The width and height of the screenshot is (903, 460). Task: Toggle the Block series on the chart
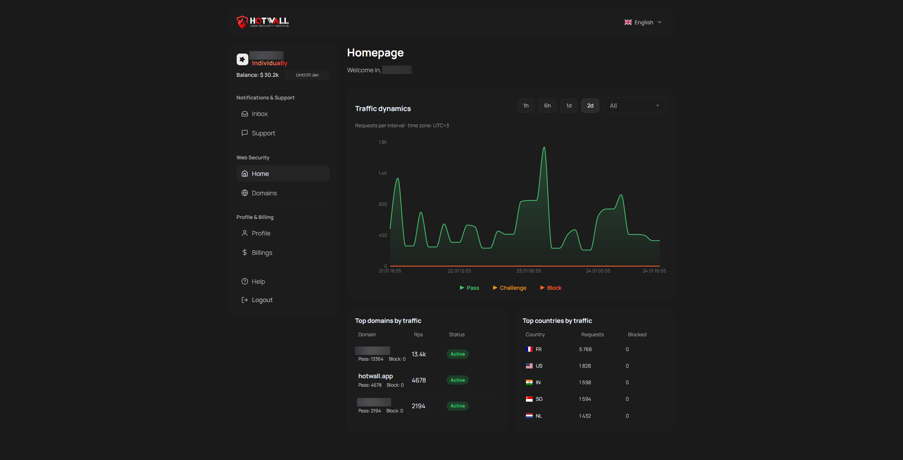point(551,288)
